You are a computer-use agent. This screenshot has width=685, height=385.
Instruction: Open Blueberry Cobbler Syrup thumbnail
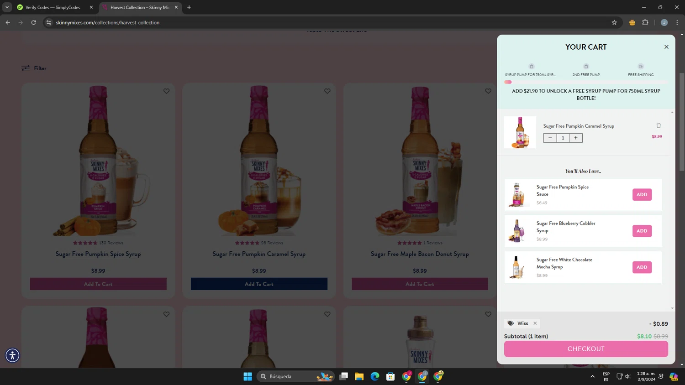(x=517, y=231)
